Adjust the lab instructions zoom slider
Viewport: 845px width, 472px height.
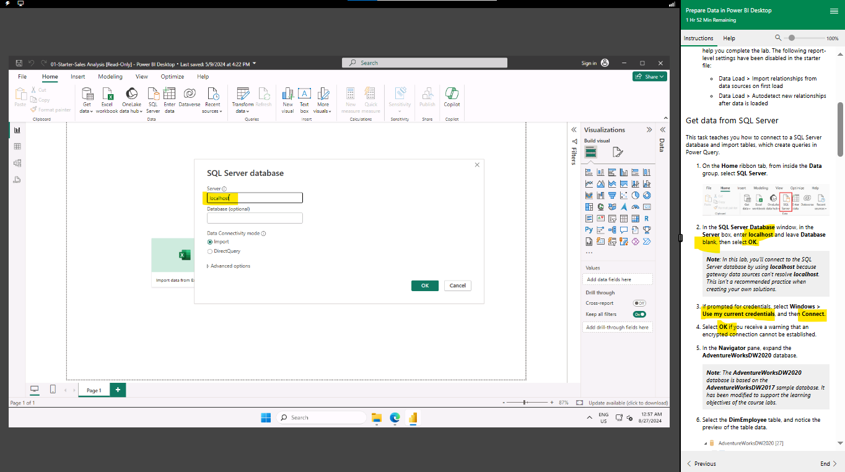(x=803, y=38)
